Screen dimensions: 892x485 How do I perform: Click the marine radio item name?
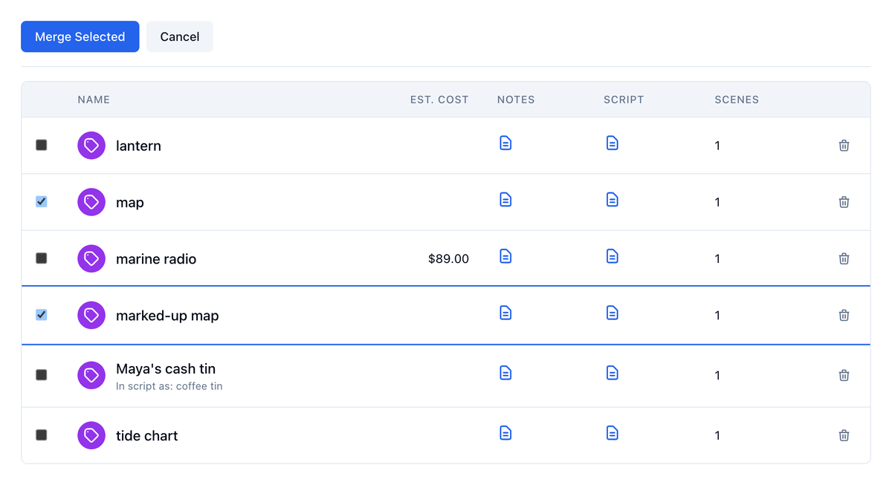click(156, 259)
